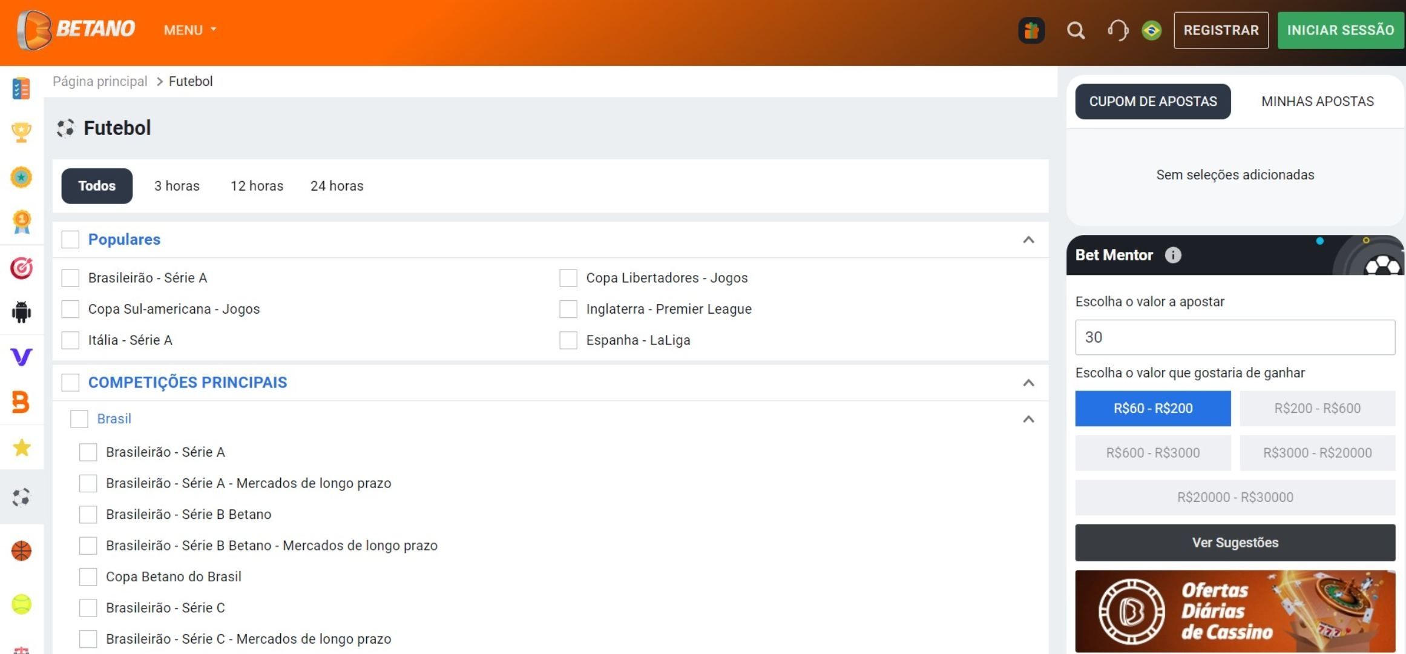
Task: Check Espanha - LaLiga
Action: (568, 340)
